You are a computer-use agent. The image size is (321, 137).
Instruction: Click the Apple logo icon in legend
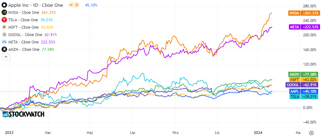point(4,5)
